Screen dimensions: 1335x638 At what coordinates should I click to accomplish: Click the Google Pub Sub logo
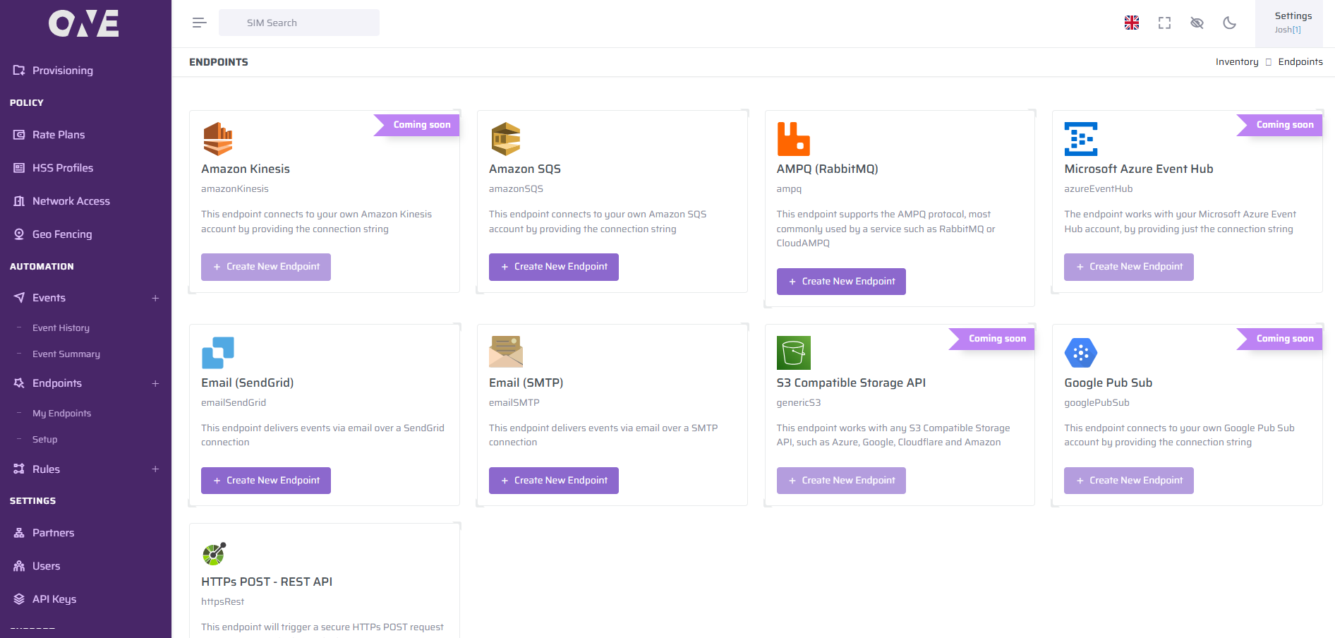point(1081,352)
